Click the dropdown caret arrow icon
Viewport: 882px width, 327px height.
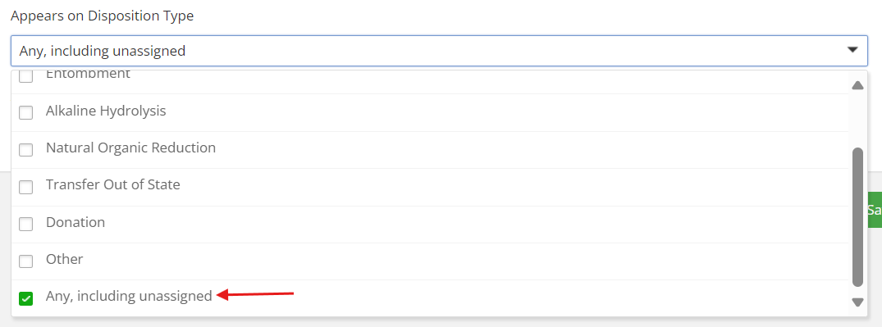852,51
